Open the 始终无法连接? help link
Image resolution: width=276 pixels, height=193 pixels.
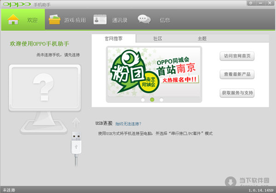[128, 124]
